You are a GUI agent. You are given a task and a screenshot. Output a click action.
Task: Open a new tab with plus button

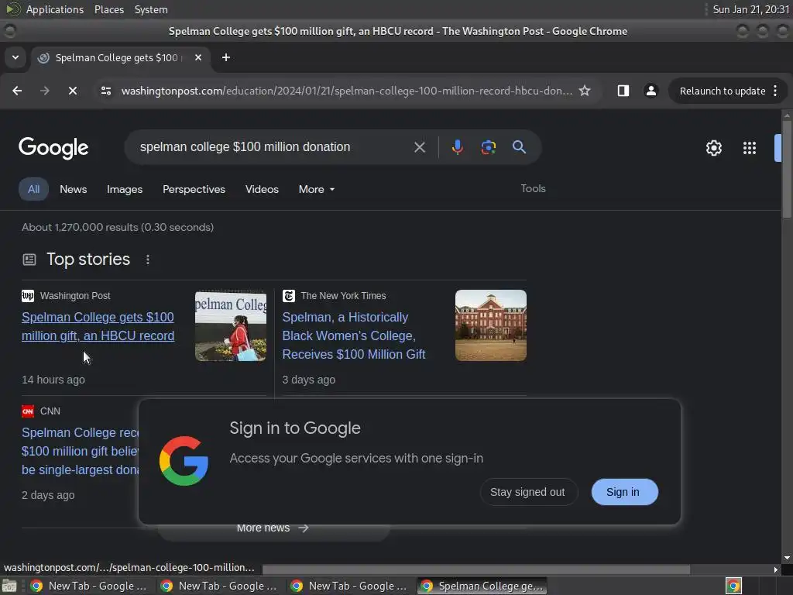pyautogui.click(x=226, y=57)
